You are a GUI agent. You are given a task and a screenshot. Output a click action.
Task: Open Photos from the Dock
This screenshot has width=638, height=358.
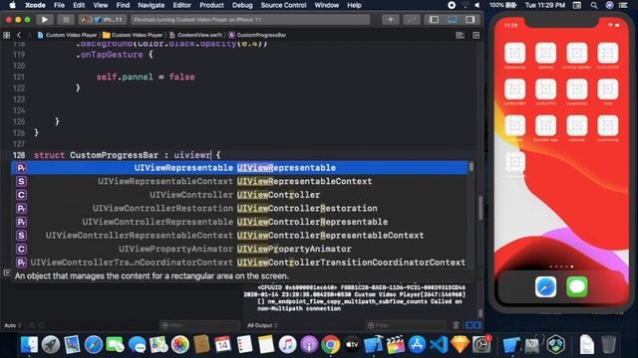(179, 345)
